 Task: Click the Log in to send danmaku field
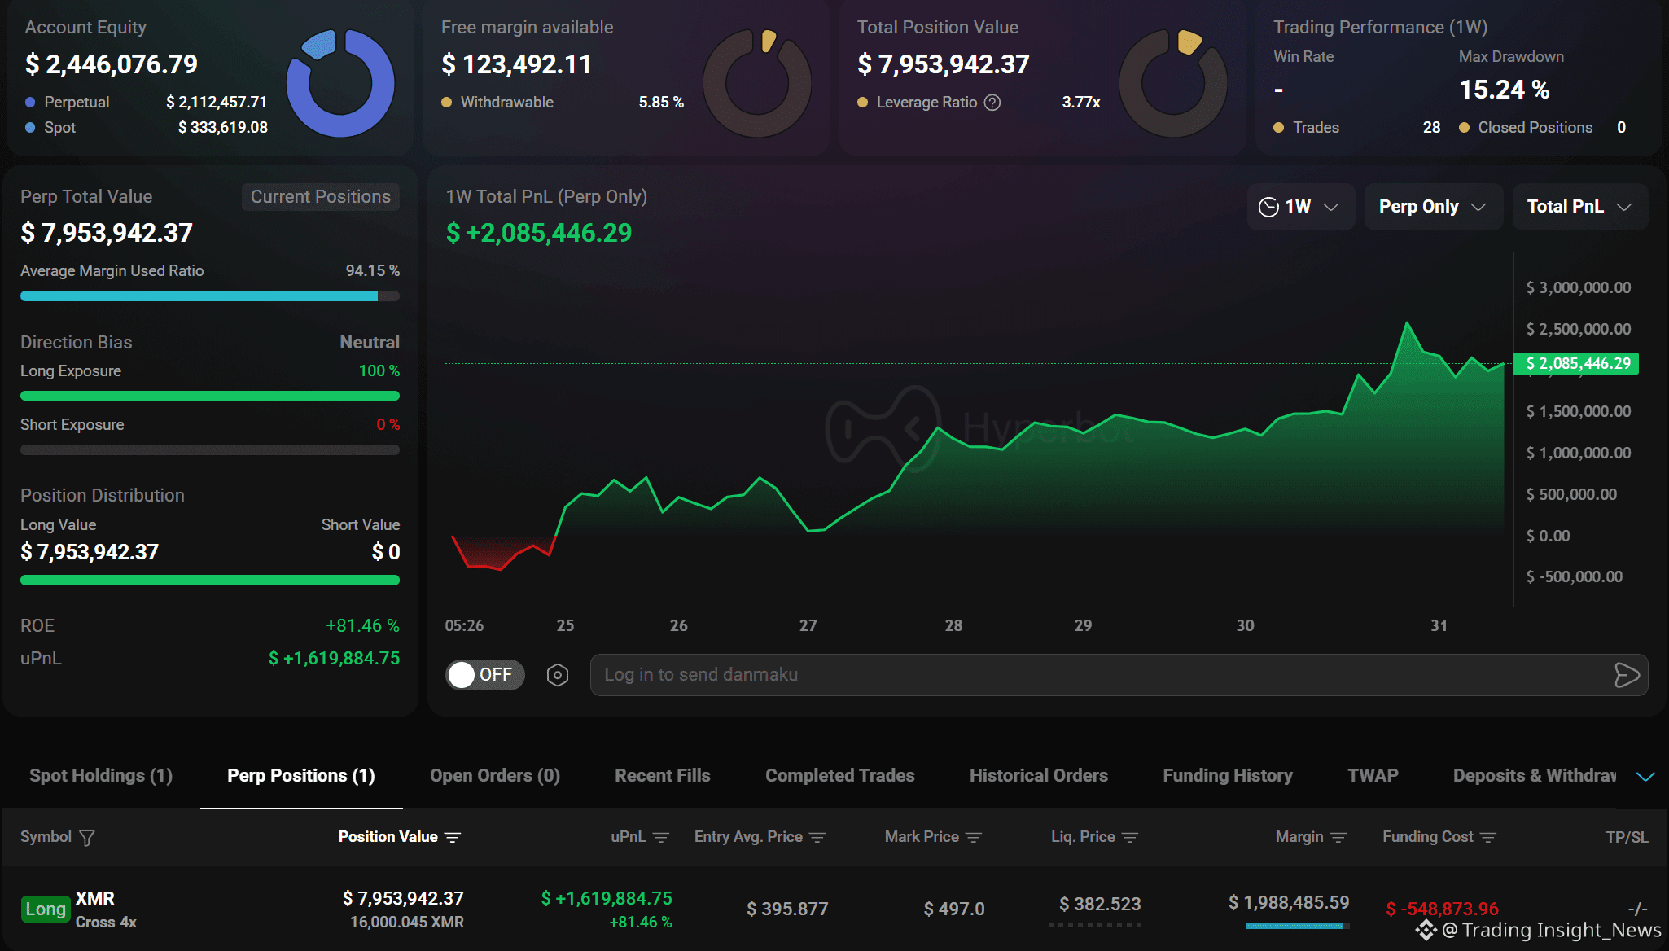1119,675
